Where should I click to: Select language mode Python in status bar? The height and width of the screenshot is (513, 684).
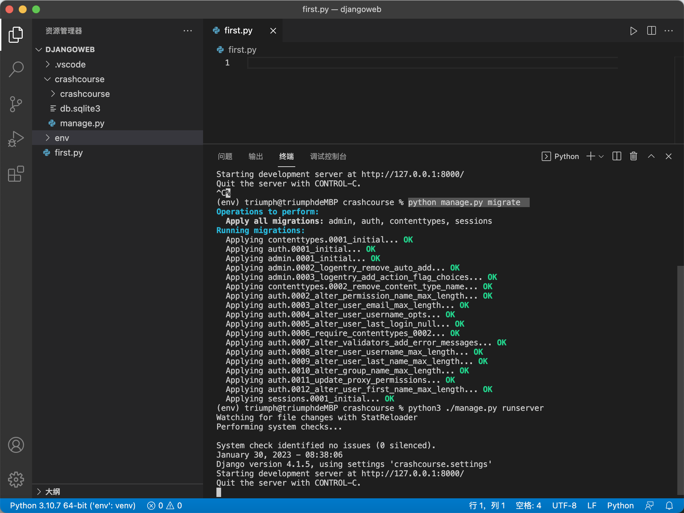click(621, 506)
